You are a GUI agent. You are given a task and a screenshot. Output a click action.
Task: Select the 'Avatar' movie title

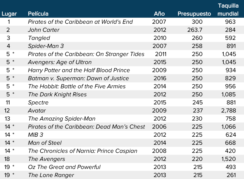37,111
